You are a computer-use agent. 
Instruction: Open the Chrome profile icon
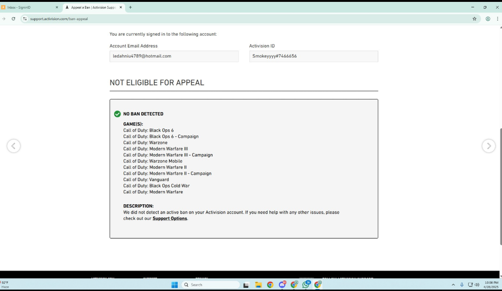[x=488, y=19]
